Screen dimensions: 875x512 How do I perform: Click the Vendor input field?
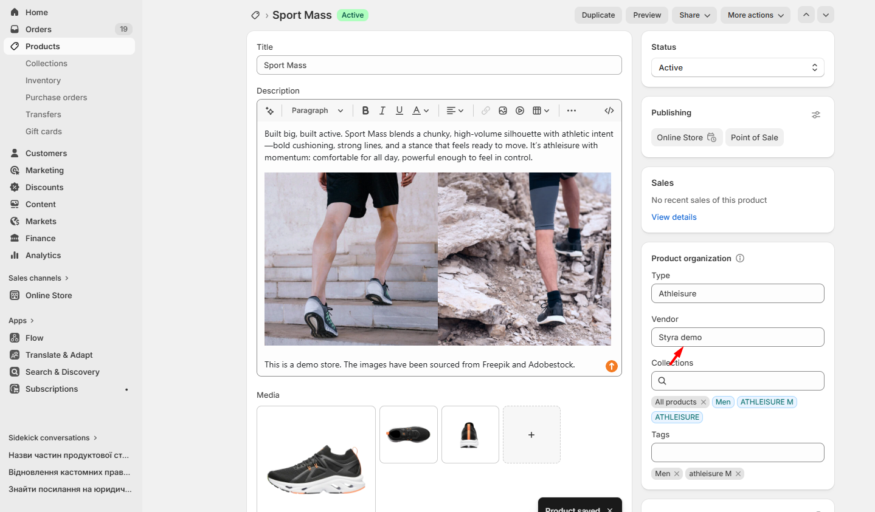pyautogui.click(x=738, y=337)
